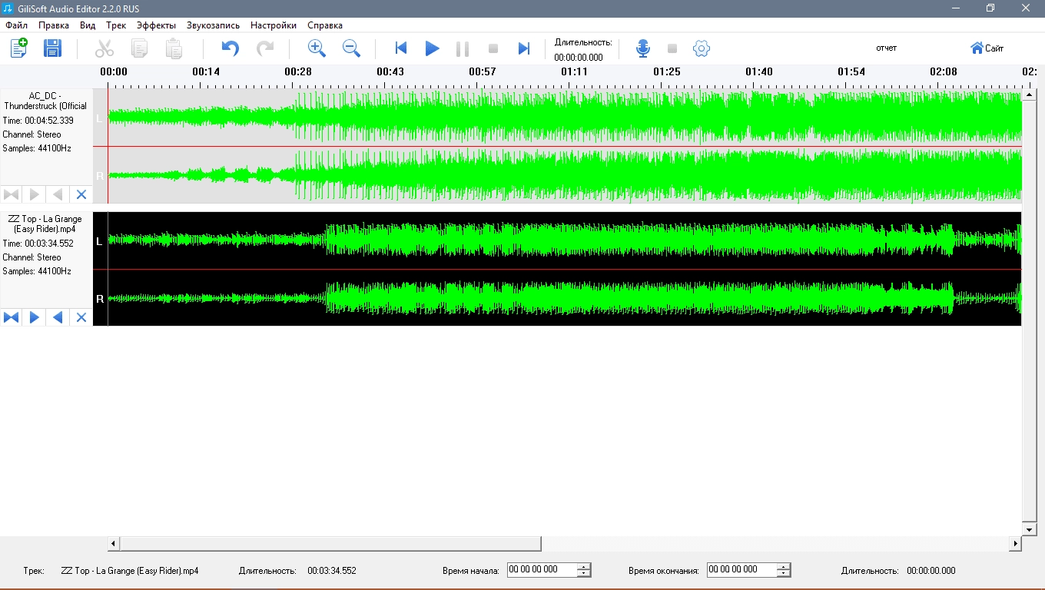
Task: Play the AC_DC Thunderstruck track
Action: 35,194
